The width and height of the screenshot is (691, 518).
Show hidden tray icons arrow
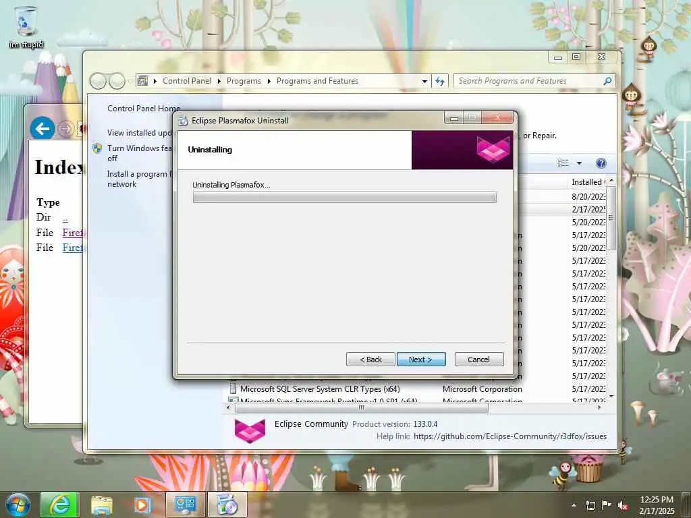(574, 505)
